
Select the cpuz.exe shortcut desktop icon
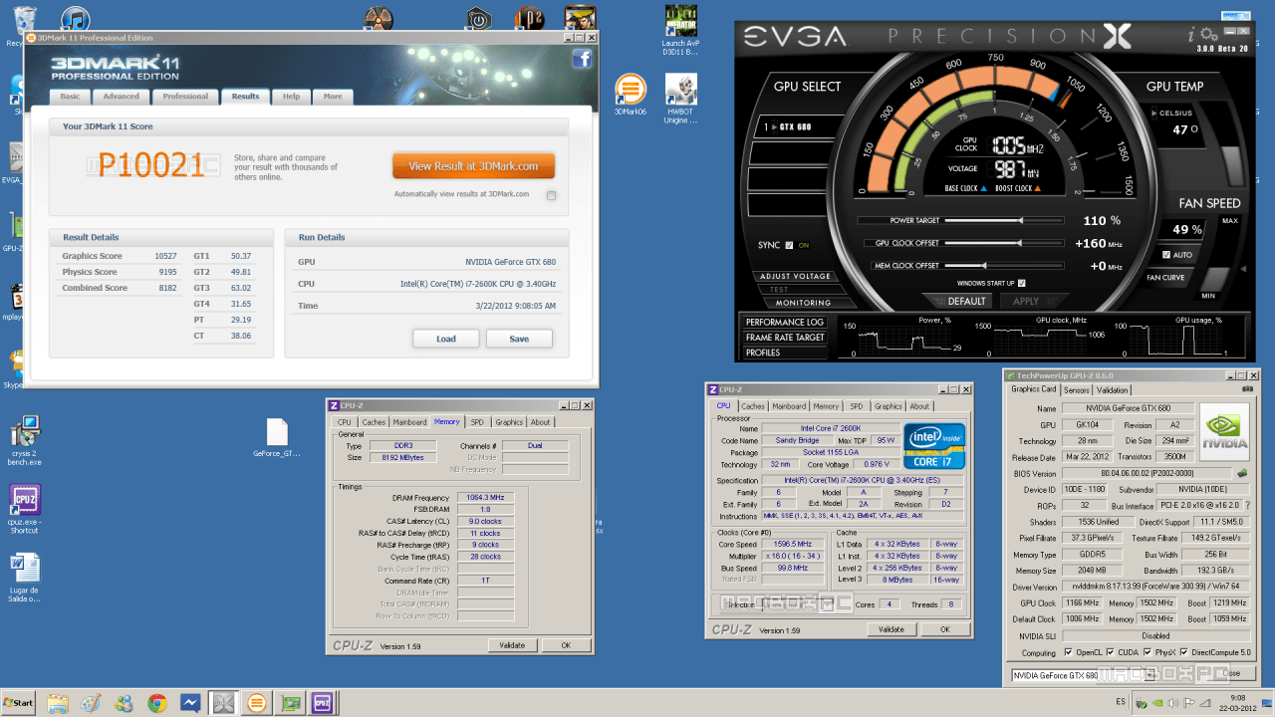(x=25, y=509)
